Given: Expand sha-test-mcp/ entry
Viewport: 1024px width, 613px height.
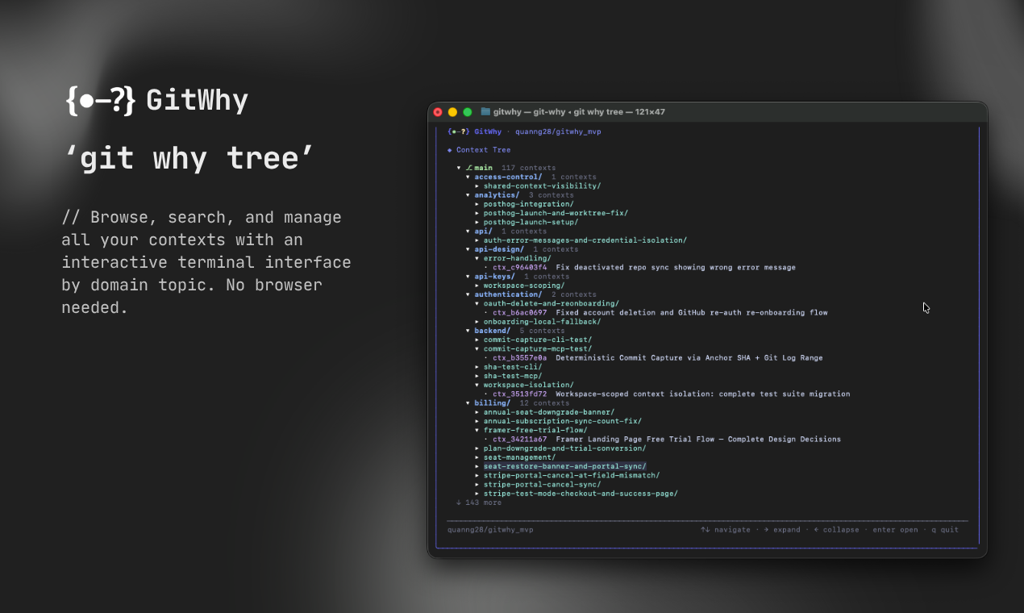Looking at the screenshot, I should coord(508,375).
